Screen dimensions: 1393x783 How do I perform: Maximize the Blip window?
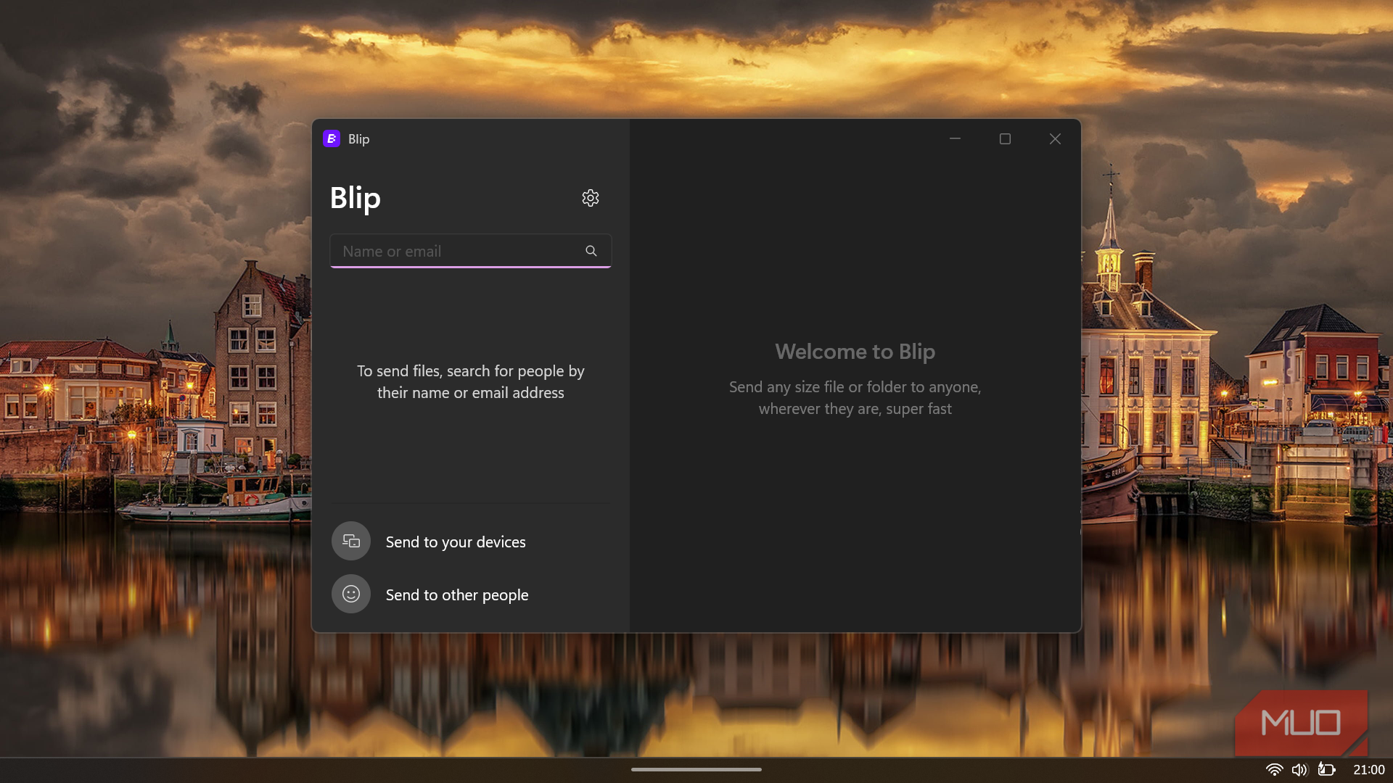pyautogui.click(x=1005, y=138)
